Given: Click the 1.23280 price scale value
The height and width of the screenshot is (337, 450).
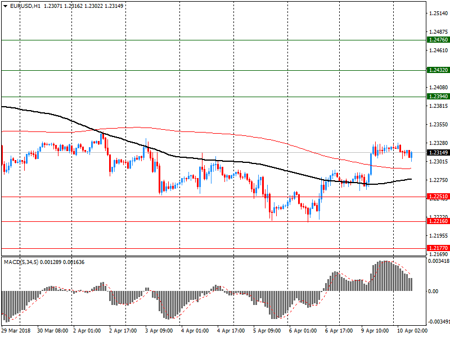Looking at the screenshot, I should 438,143.
